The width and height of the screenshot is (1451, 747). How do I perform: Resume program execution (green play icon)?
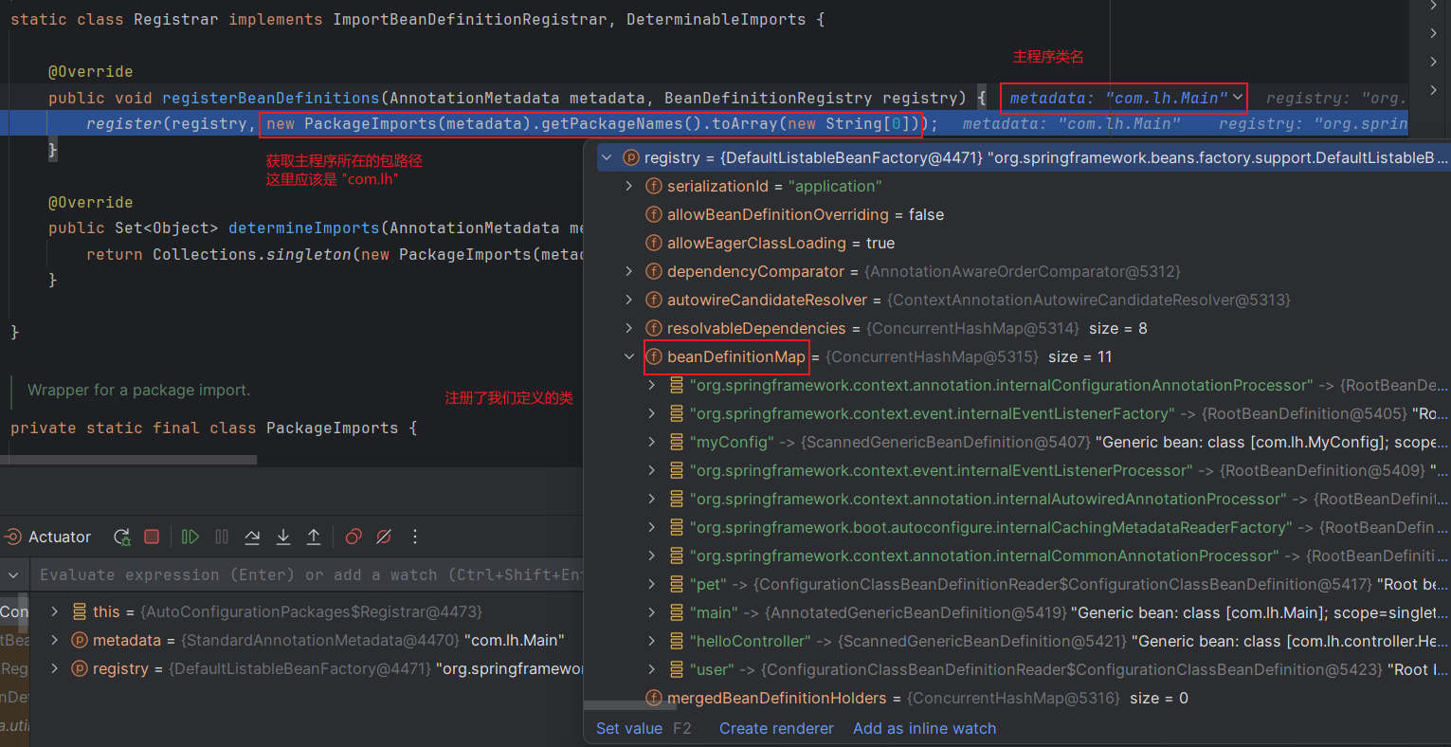tap(190, 537)
